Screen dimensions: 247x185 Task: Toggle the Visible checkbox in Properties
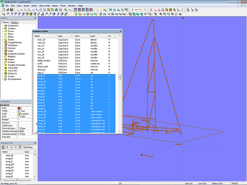click(x=19, y=111)
